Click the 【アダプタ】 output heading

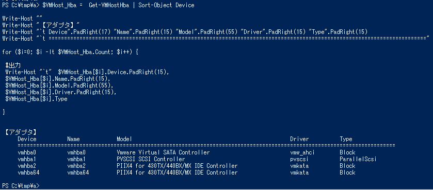point(21,132)
